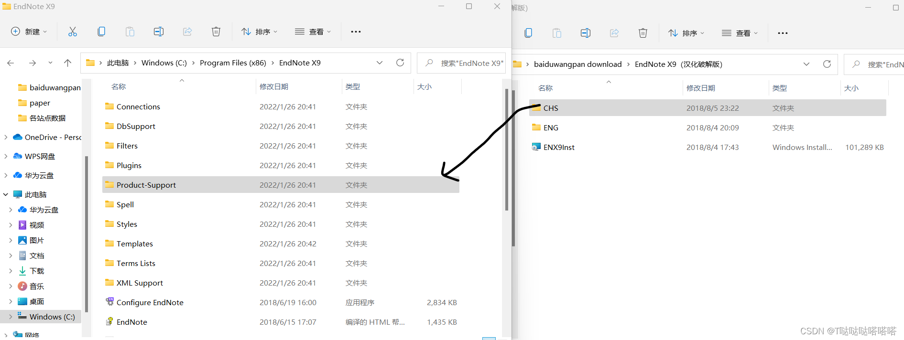Expand the WPS网盘 tree node
The height and width of the screenshot is (340, 904).
point(6,156)
